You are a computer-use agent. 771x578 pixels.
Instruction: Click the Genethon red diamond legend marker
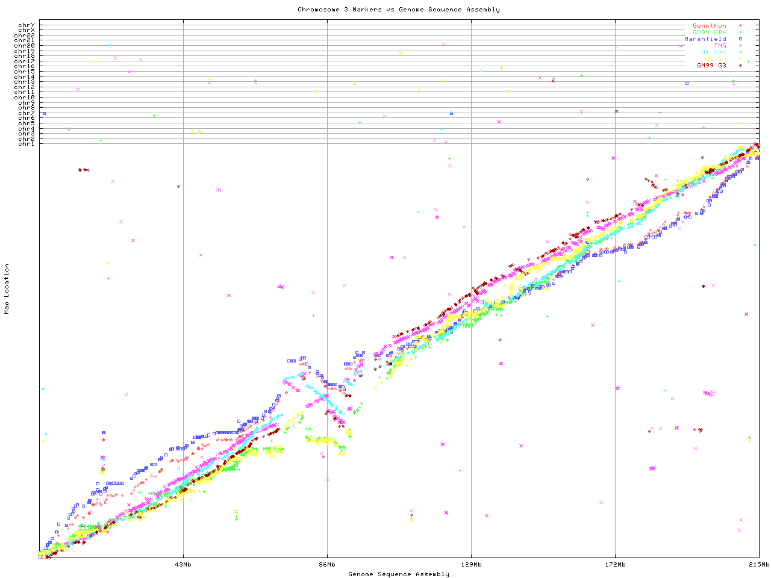740,26
